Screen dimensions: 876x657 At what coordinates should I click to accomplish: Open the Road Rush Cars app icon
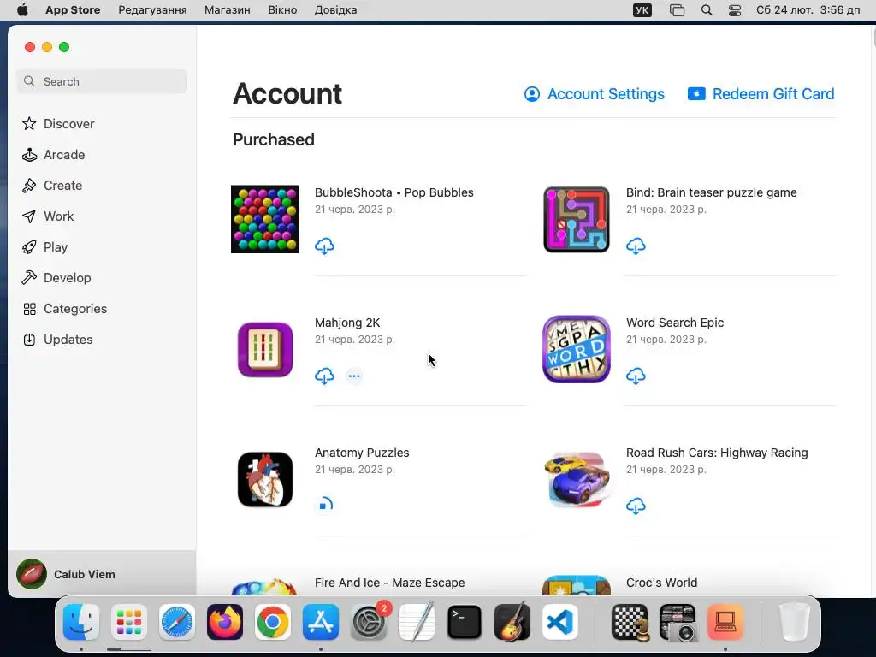coord(577,479)
